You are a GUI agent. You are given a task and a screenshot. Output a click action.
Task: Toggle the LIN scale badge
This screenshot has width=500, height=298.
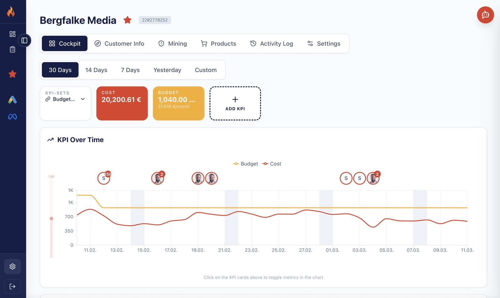click(51, 177)
